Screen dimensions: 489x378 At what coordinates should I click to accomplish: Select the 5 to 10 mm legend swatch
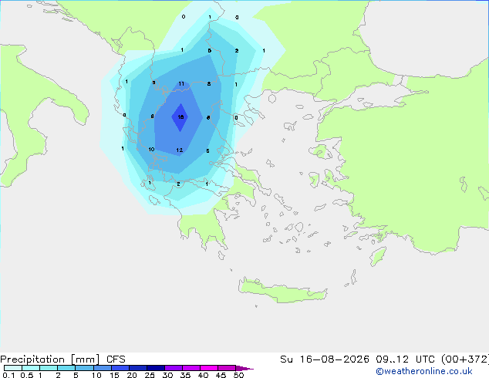pos(84,368)
